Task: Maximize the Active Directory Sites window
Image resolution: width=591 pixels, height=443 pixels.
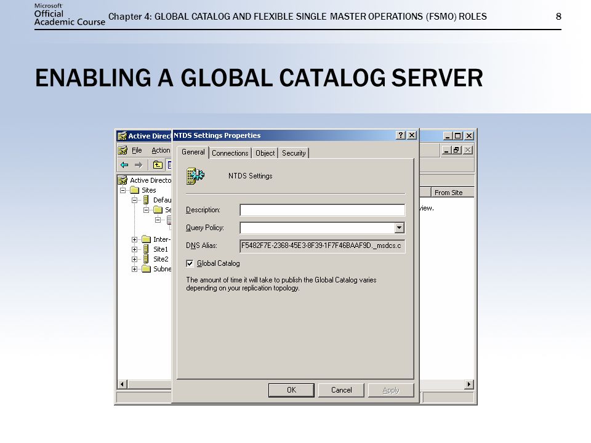Action: coord(458,135)
